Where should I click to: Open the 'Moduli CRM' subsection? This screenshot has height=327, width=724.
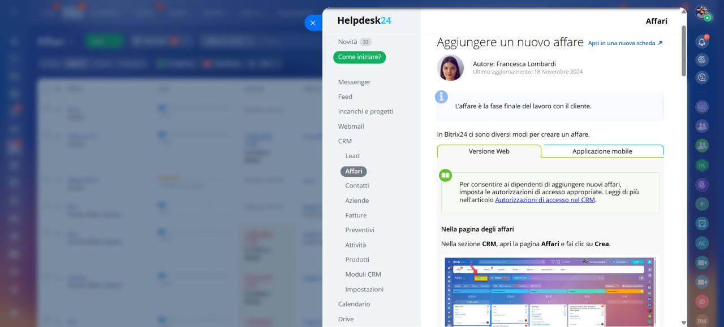coord(363,274)
